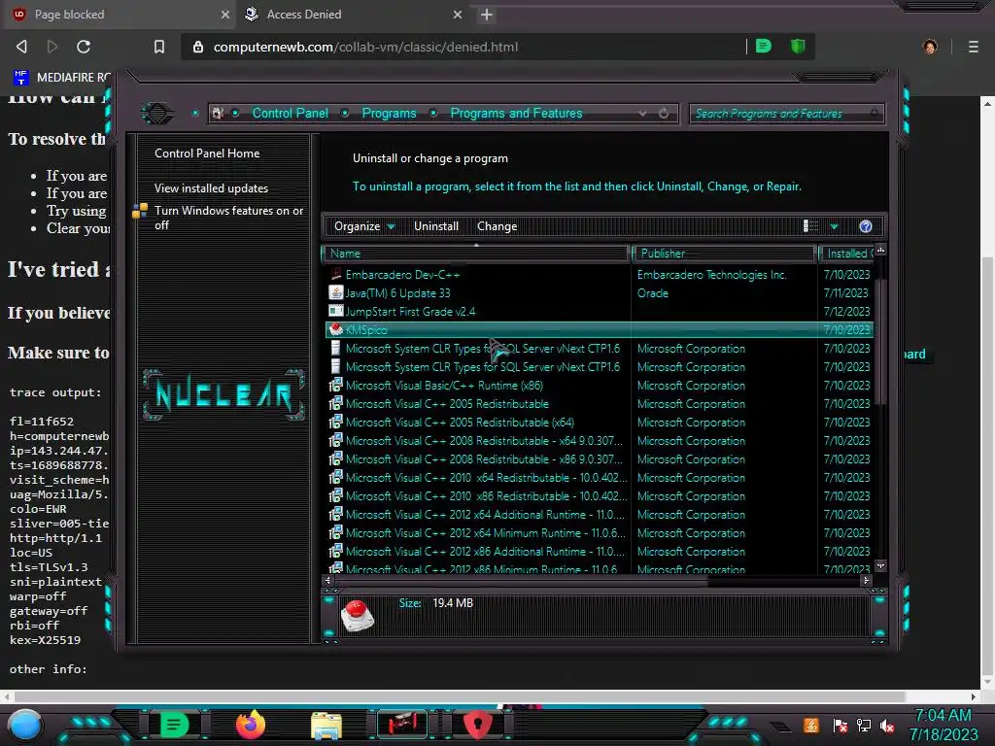This screenshot has height=746, width=995.
Task: Open the browser hamburger menu
Action: coord(974,47)
